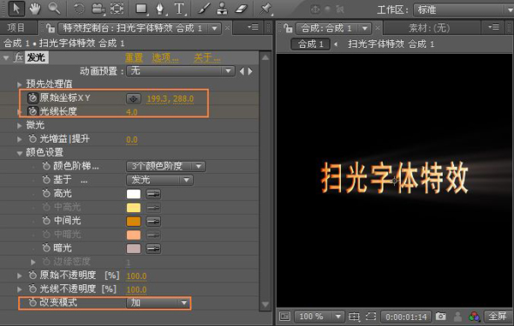Switch to the 特效控制台 tab

click(132, 28)
